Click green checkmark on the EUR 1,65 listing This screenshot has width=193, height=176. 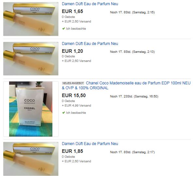tap(63, 29)
